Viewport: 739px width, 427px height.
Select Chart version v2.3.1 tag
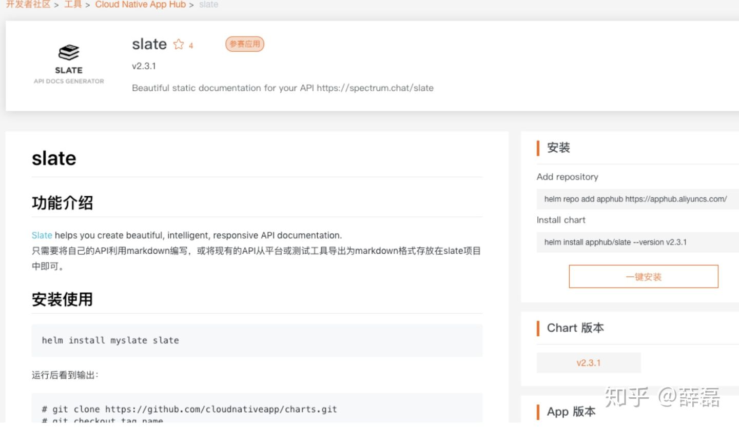(589, 362)
